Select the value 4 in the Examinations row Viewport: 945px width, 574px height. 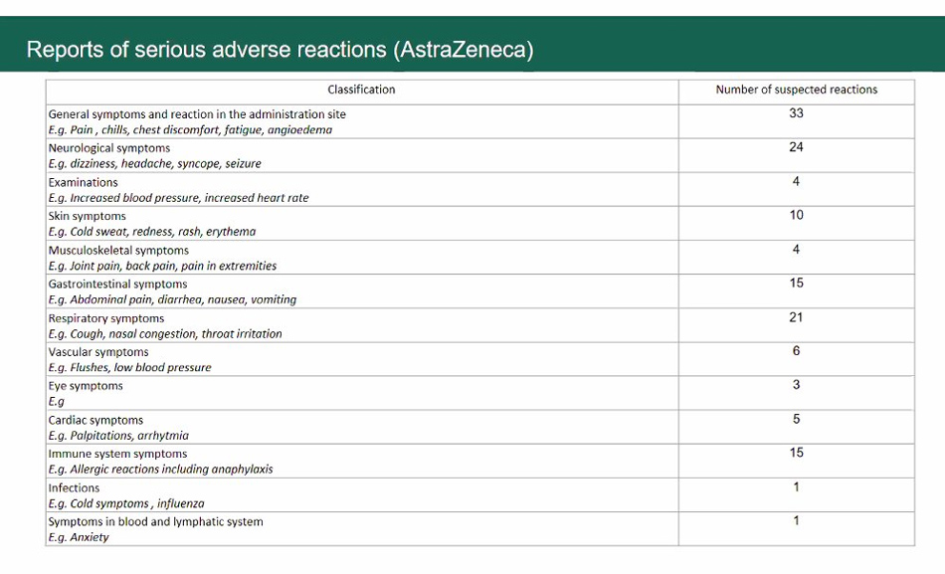tap(796, 181)
